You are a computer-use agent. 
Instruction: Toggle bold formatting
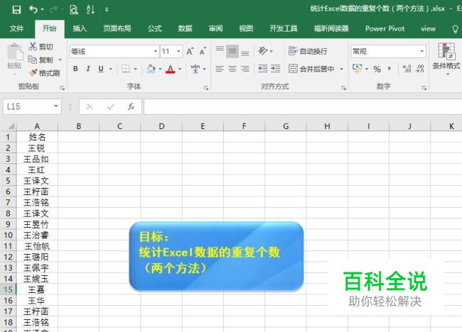[75, 69]
